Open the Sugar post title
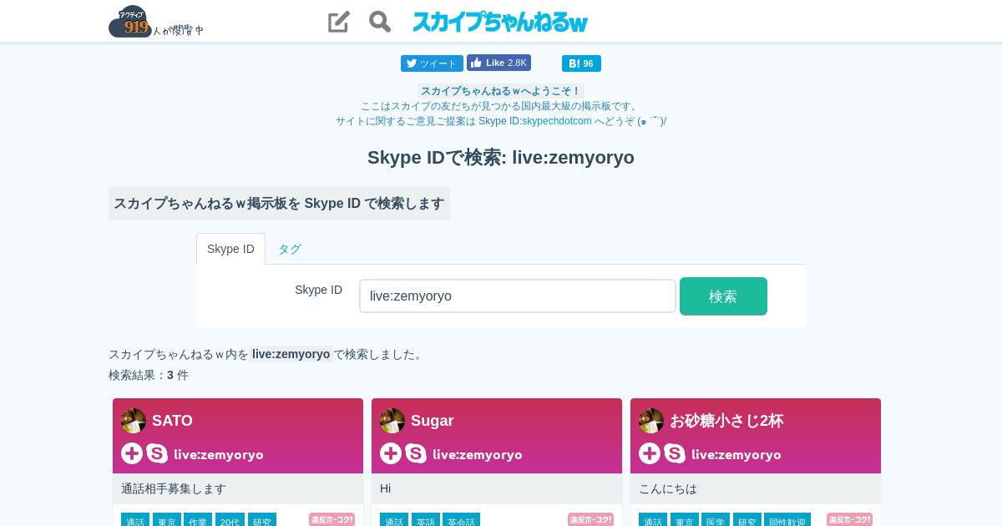The height and width of the screenshot is (526, 1002). (x=432, y=421)
